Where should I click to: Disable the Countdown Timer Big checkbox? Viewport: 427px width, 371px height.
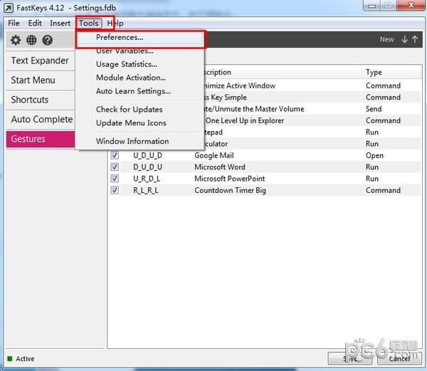115,190
